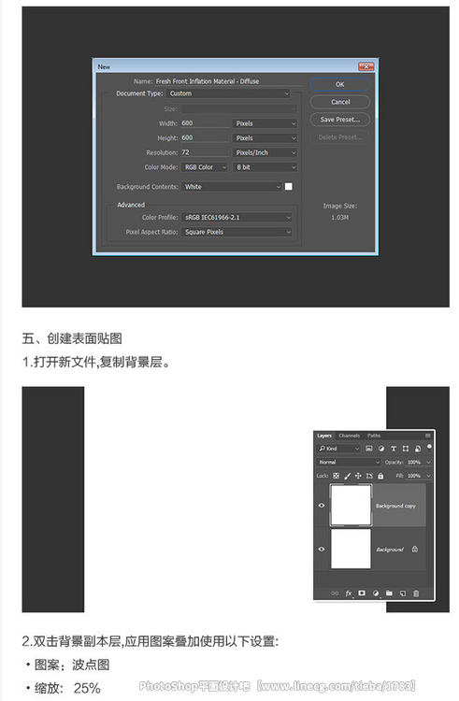This screenshot has height=701, width=459.
Task: Hide the Background layer
Action: coord(322,549)
